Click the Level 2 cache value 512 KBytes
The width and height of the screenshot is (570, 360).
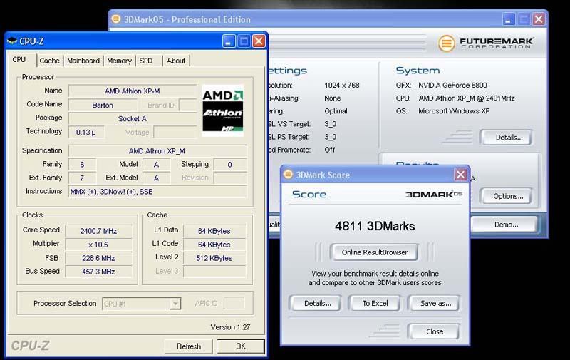[214, 258]
